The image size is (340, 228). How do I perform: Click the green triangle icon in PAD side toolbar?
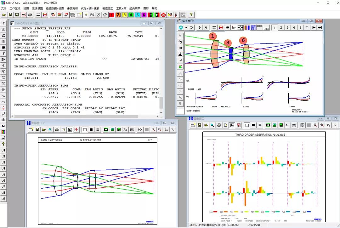(180, 66)
